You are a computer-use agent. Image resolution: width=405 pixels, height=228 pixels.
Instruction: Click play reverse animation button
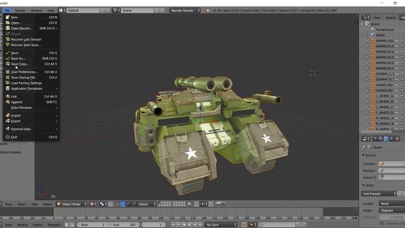click(184, 225)
